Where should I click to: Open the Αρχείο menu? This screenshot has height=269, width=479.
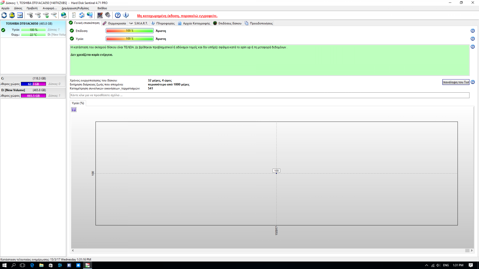pyautogui.click(x=5, y=8)
